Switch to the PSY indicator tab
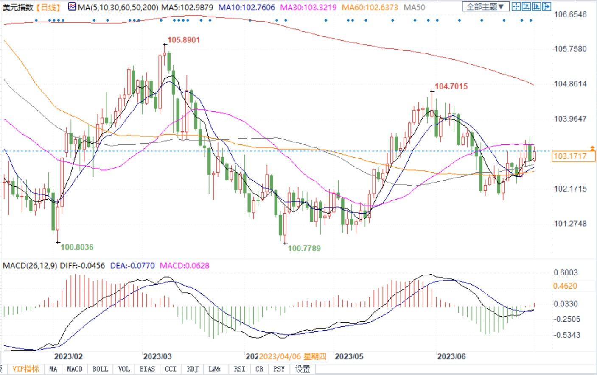The width and height of the screenshot is (597, 375). click(279, 369)
